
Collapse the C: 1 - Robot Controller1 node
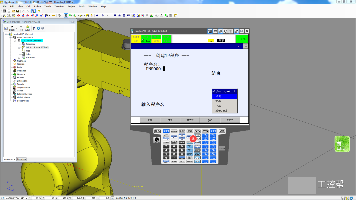click(x=15, y=41)
